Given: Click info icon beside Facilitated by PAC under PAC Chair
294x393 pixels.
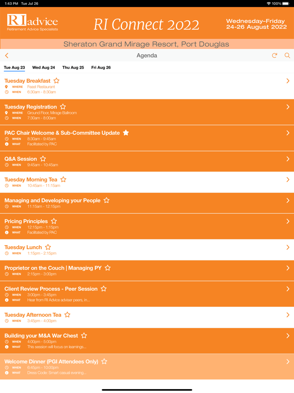Looking at the screenshot, I should (7, 144).
